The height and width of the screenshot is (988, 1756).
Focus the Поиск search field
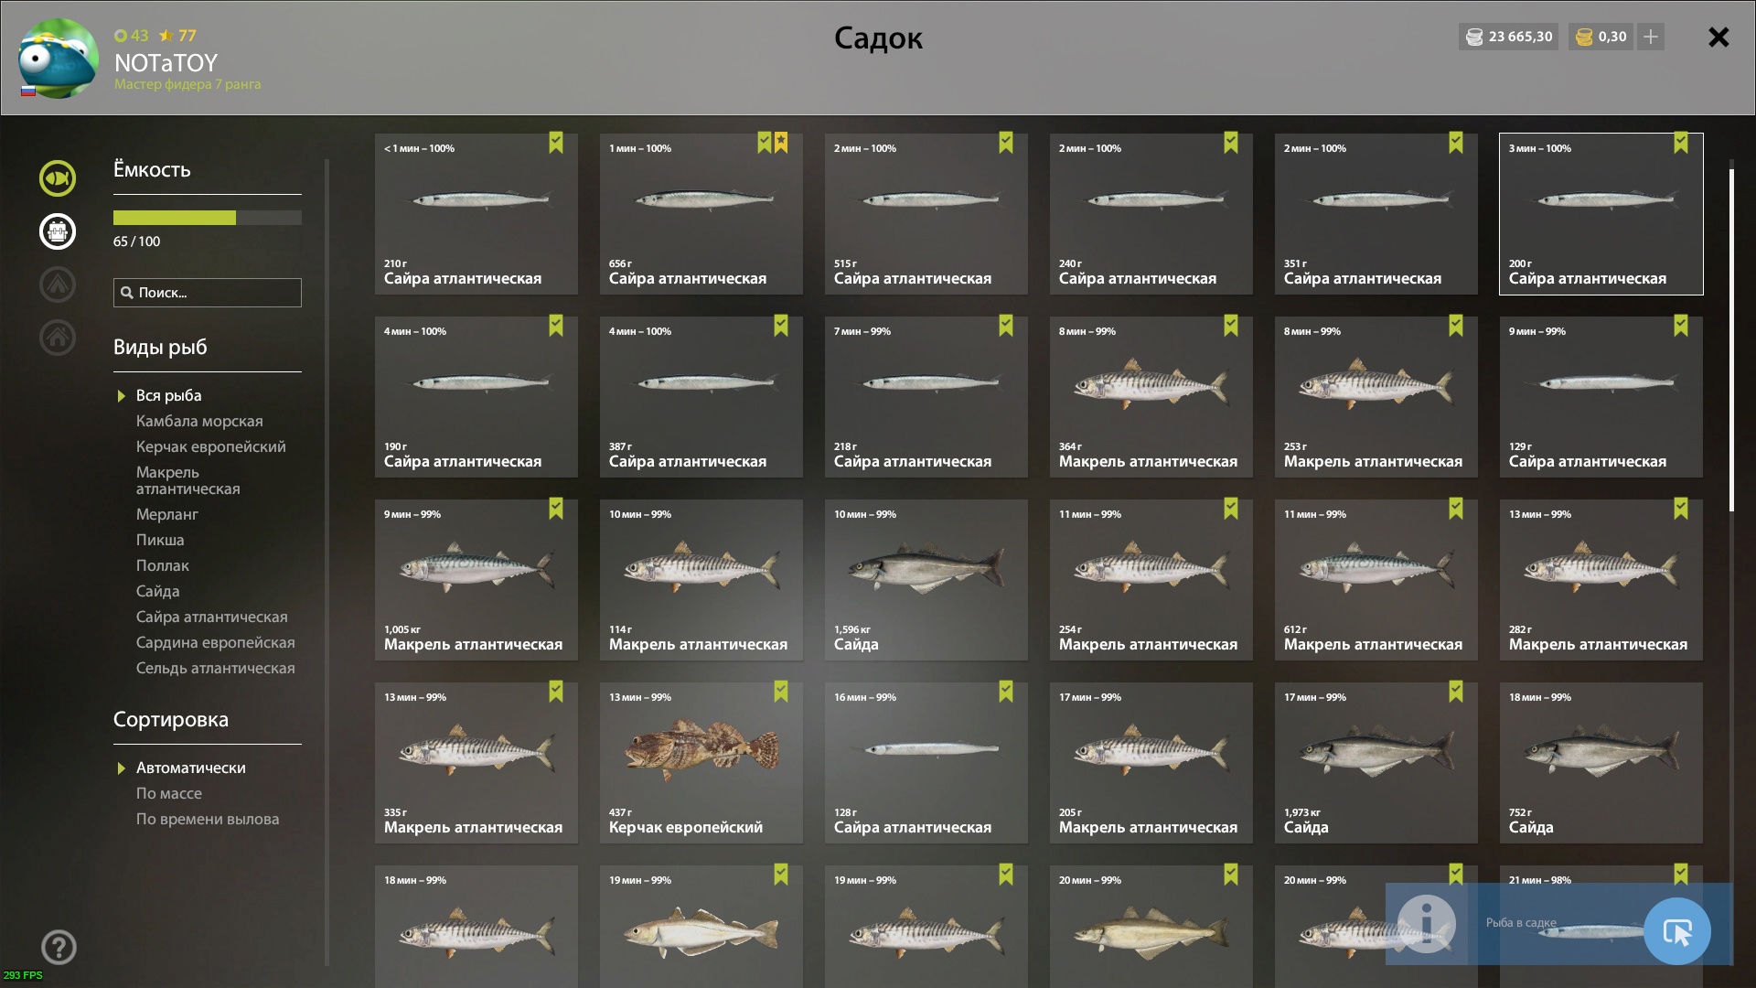[x=208, y=293]
